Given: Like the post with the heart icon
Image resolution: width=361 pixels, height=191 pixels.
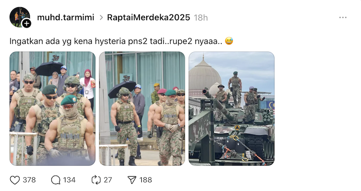Looking at the screenshot, I should click(x=15, y=180).
